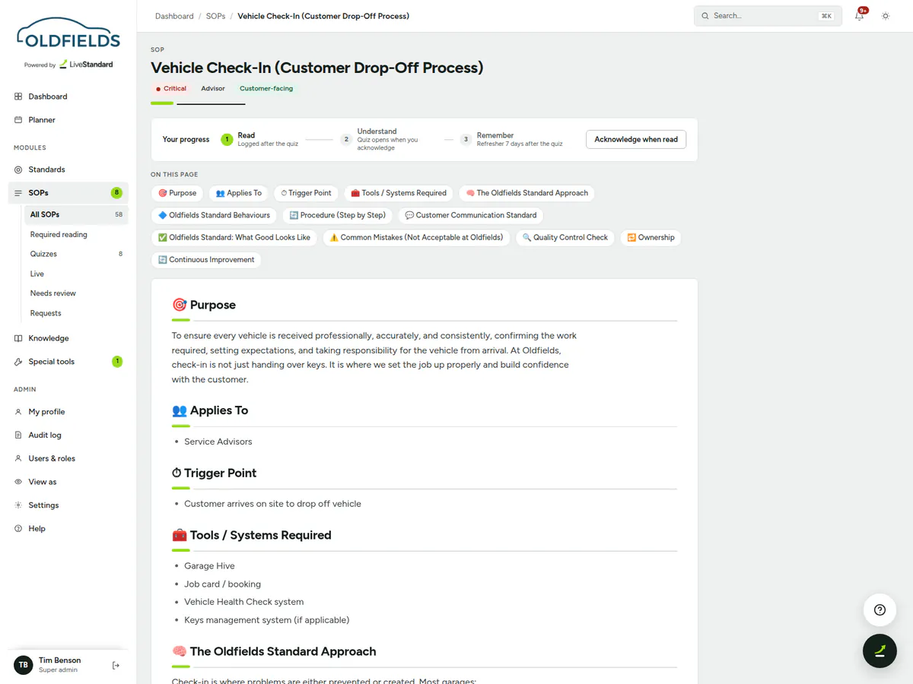Open the Live submenu item
913x684 pixels.
[76, 274]
